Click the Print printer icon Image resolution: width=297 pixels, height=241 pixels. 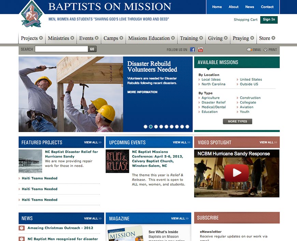coord(265,50)
